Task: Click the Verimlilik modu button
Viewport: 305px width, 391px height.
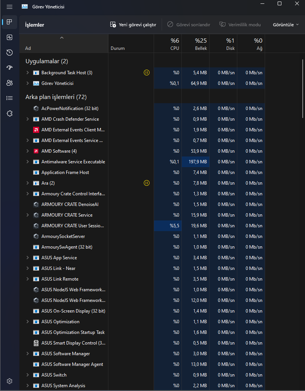Action: pos(240,25)
